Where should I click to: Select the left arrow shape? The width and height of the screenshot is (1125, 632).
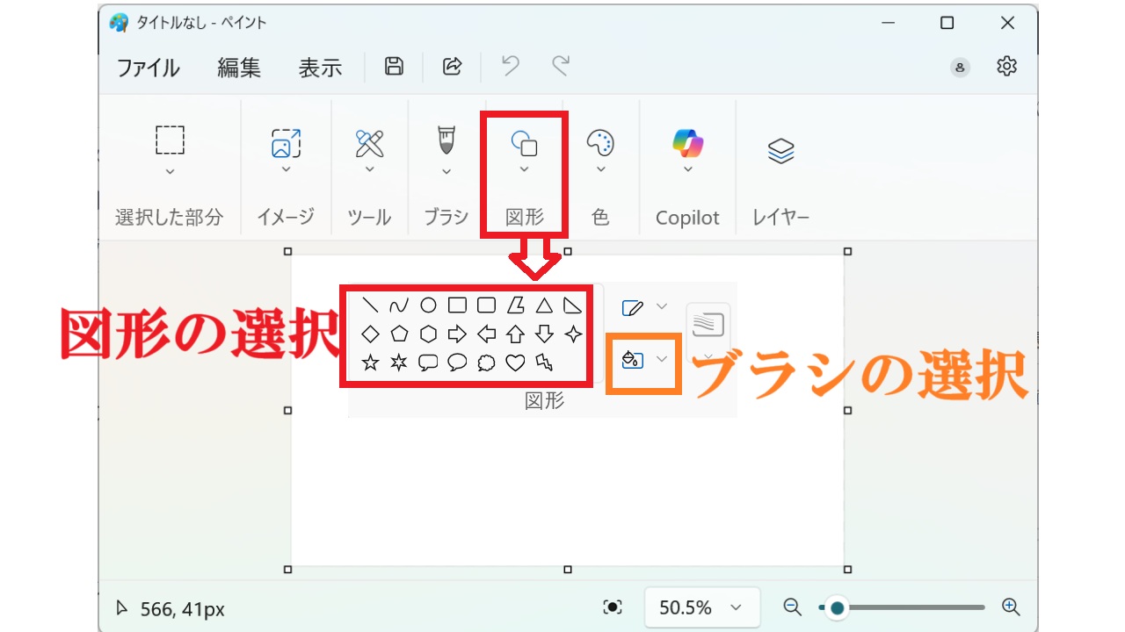pos(486,334)
